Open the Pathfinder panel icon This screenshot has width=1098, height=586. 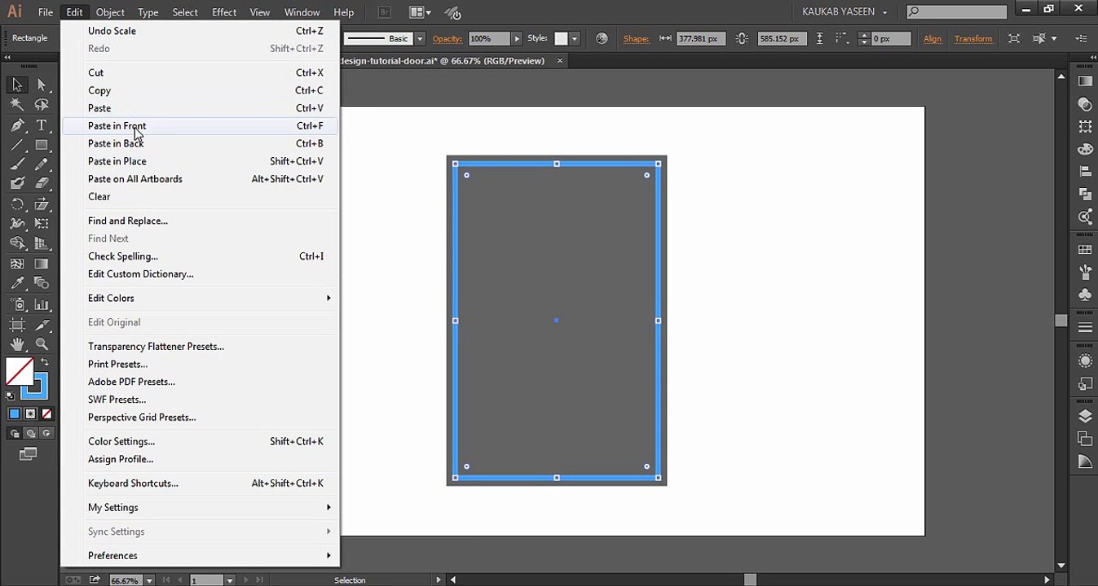(1085, 194)
